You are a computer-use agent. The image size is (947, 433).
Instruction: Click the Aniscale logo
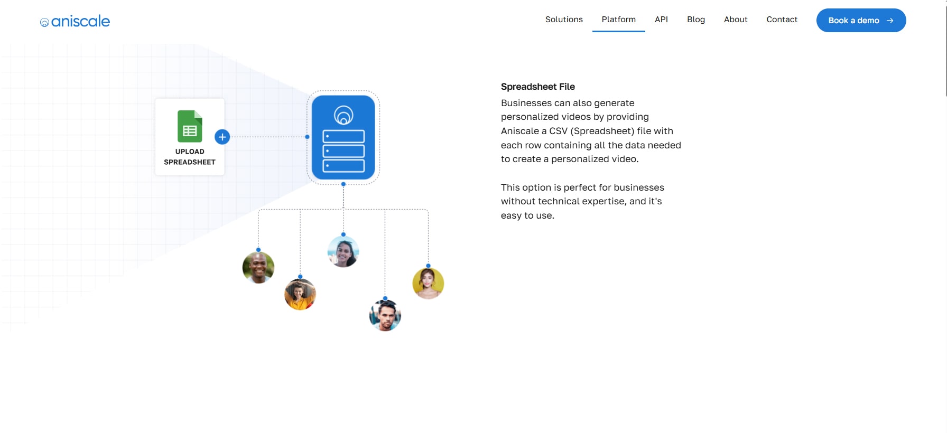[75, 21]
